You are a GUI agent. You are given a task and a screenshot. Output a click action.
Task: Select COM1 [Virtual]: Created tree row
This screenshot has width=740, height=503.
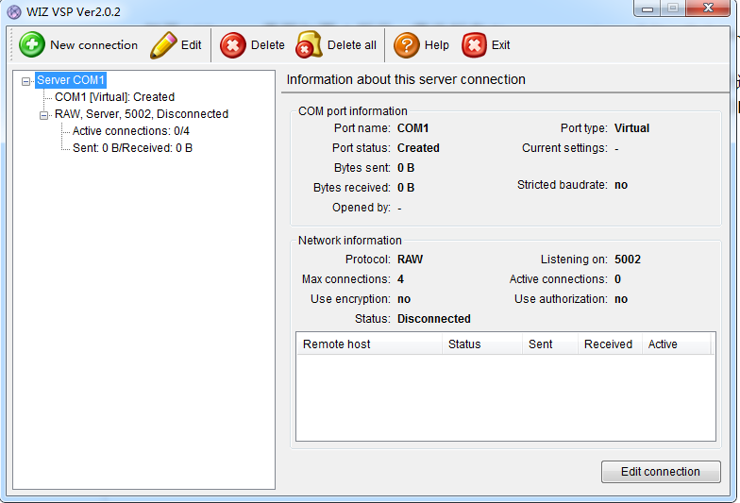point(115,97)
